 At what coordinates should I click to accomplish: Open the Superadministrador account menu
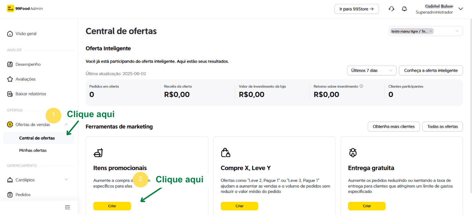pyautogui.click(x=460, y=9)
